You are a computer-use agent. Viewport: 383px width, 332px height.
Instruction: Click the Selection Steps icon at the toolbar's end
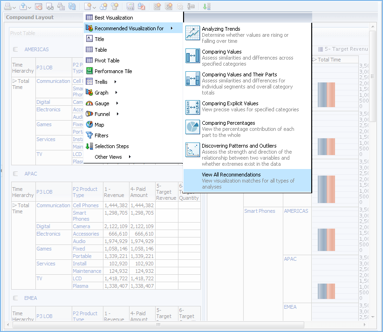tap(206, 6)
